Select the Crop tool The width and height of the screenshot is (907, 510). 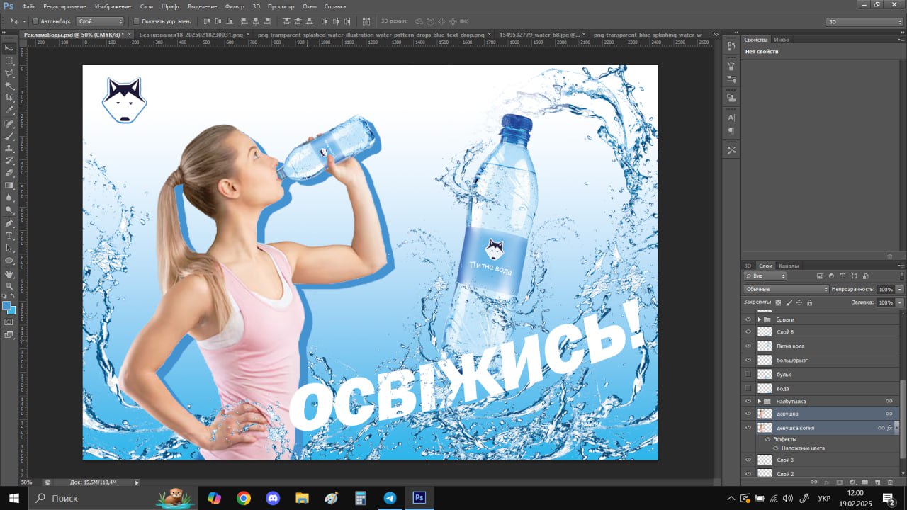coord(9,98)
